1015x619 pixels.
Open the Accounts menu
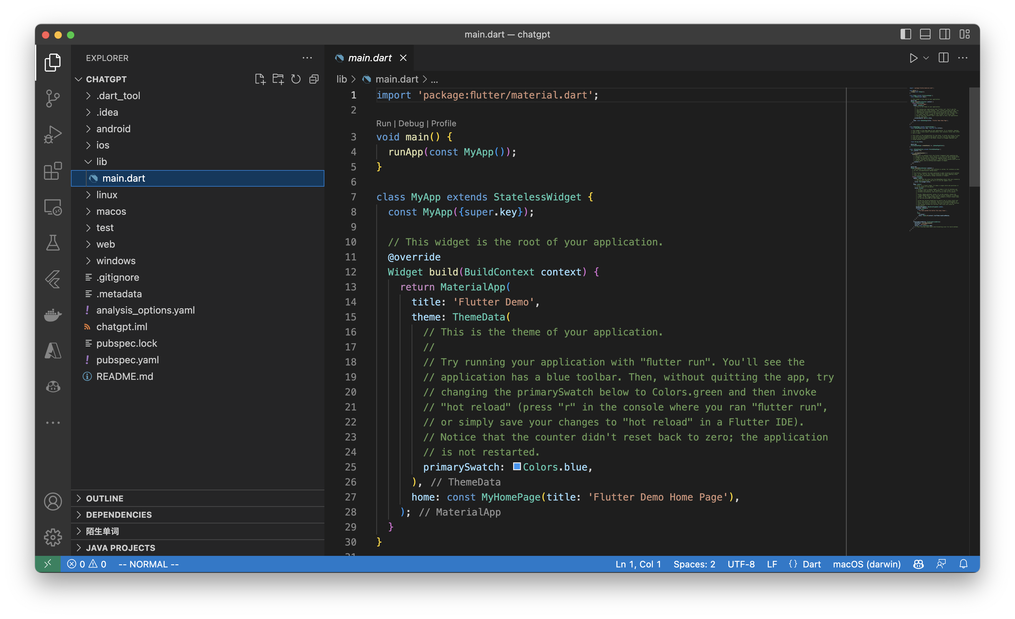(53, 501)
